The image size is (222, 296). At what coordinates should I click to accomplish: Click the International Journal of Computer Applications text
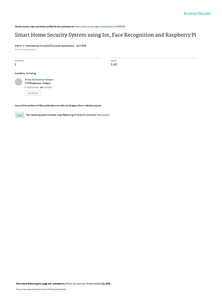pos(50,46)
